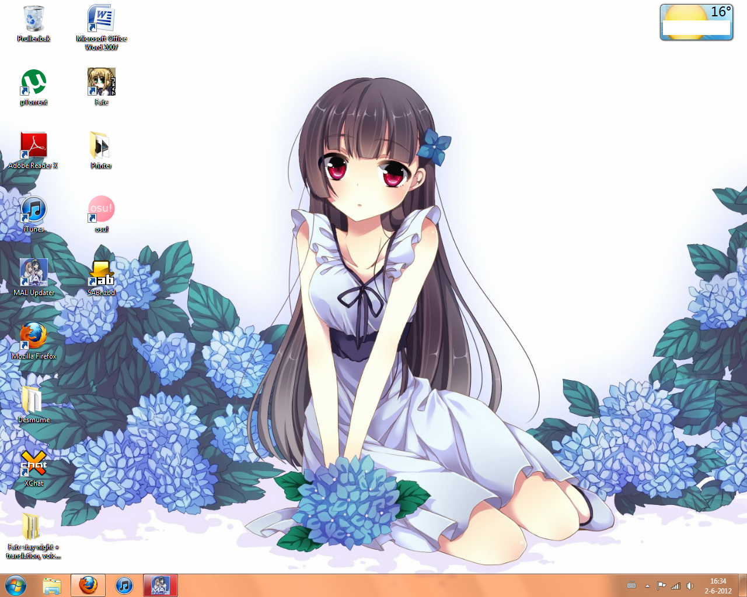Open iTunes from the taskbar

tap(124, 585)
